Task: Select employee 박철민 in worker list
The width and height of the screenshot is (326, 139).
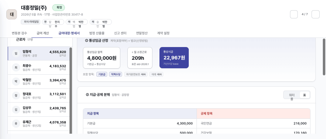Action: 38,81
